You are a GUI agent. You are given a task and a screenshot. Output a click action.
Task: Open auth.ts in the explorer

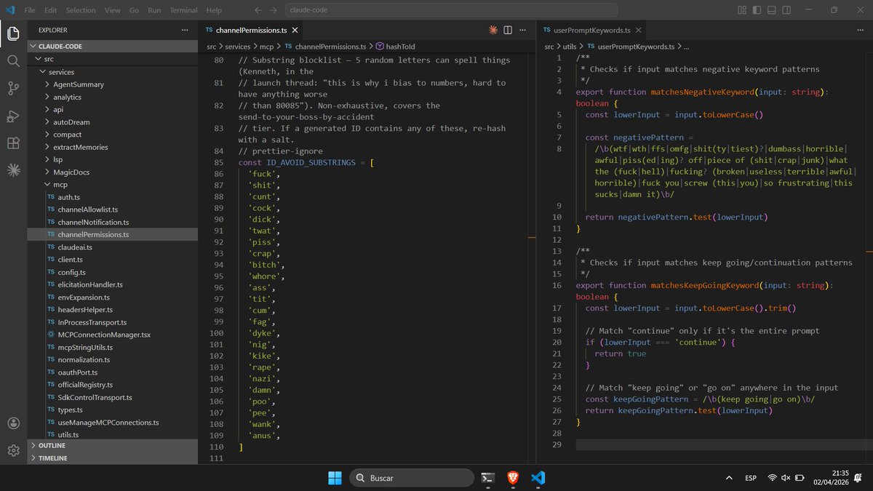point(113,197)
